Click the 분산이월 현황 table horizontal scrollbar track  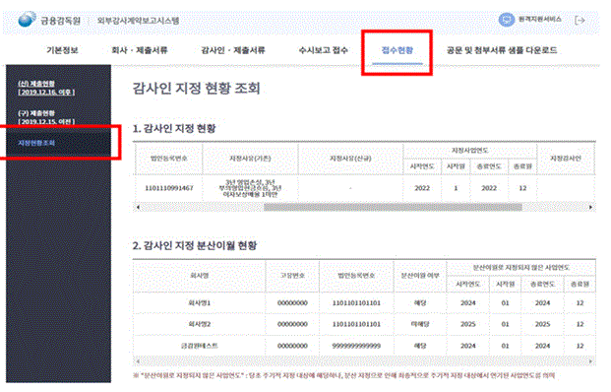(x=364, y=361)
